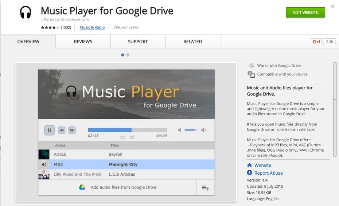
Task: Click the exclamation icon beside Report Abuse
Action: click(249, 173)
